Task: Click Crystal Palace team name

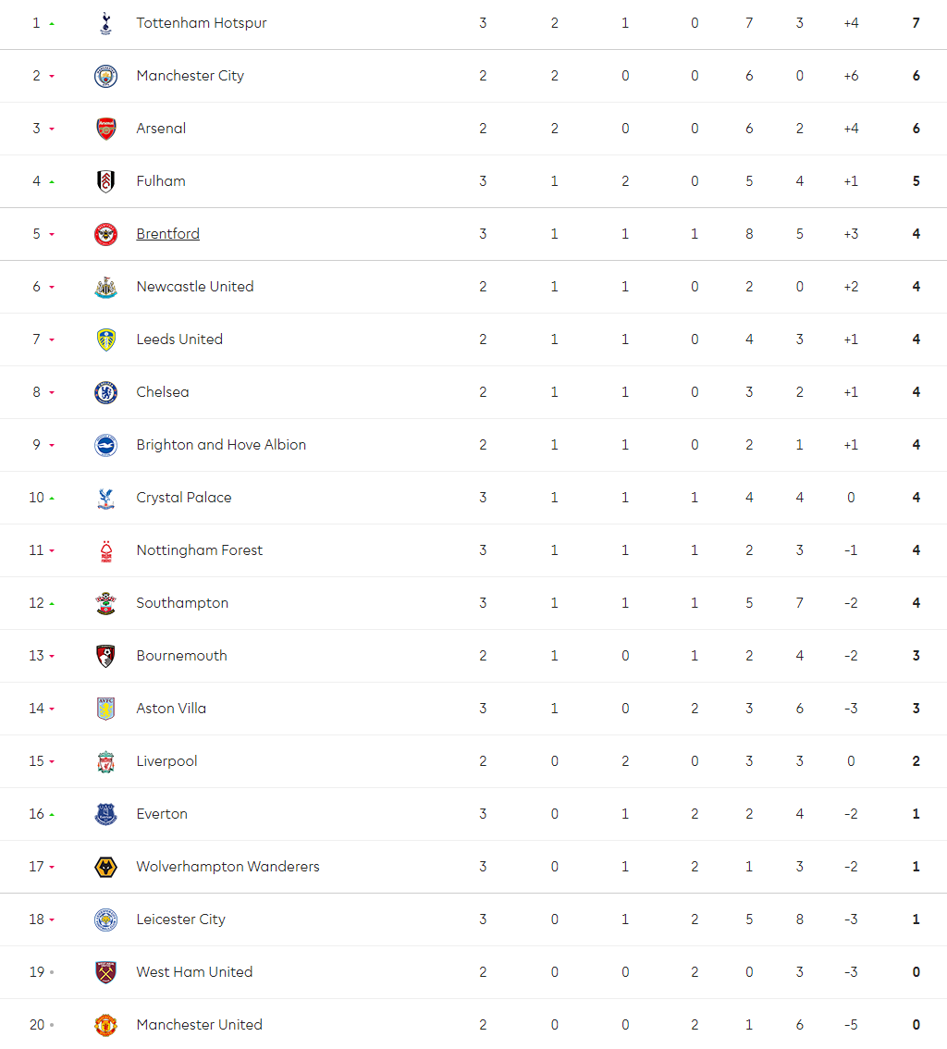Action: 184,498
